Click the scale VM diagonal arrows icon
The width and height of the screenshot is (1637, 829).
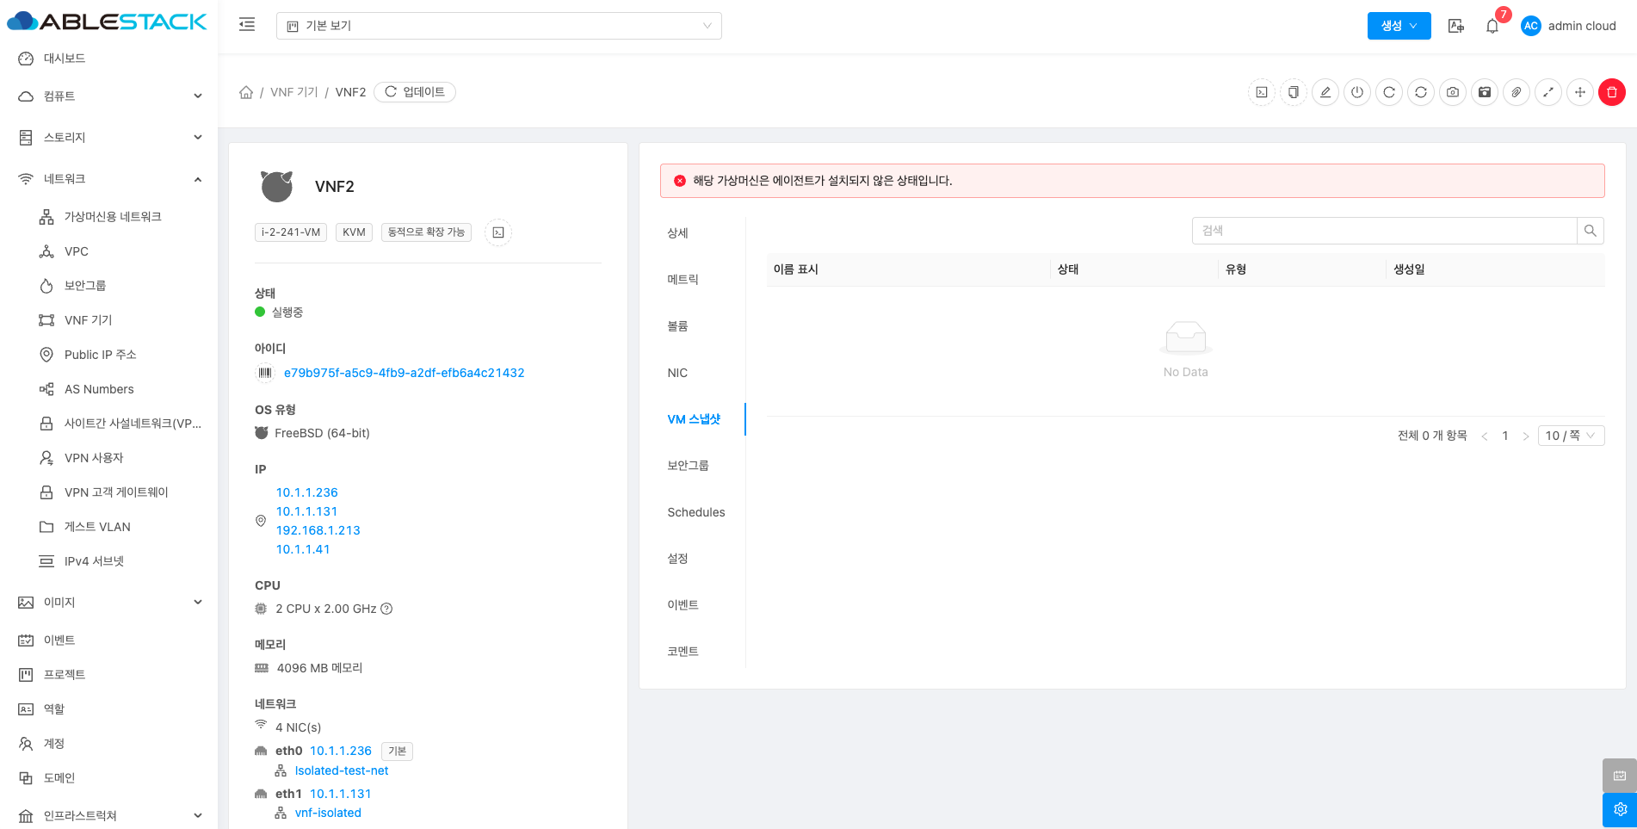click(1548, 92)
